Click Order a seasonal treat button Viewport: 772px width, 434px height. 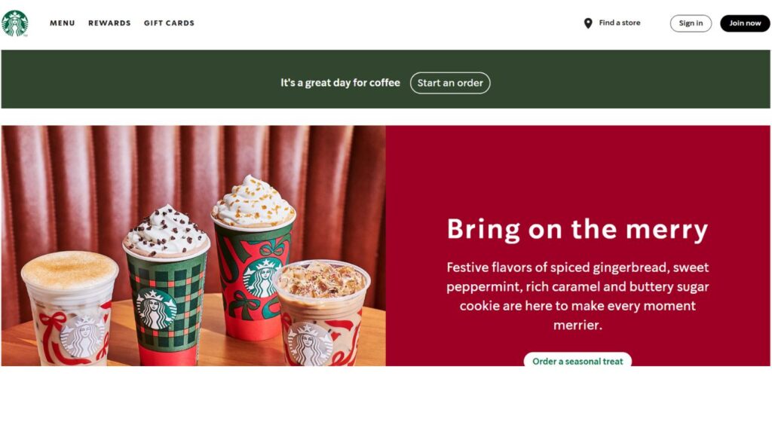[577, 359]
